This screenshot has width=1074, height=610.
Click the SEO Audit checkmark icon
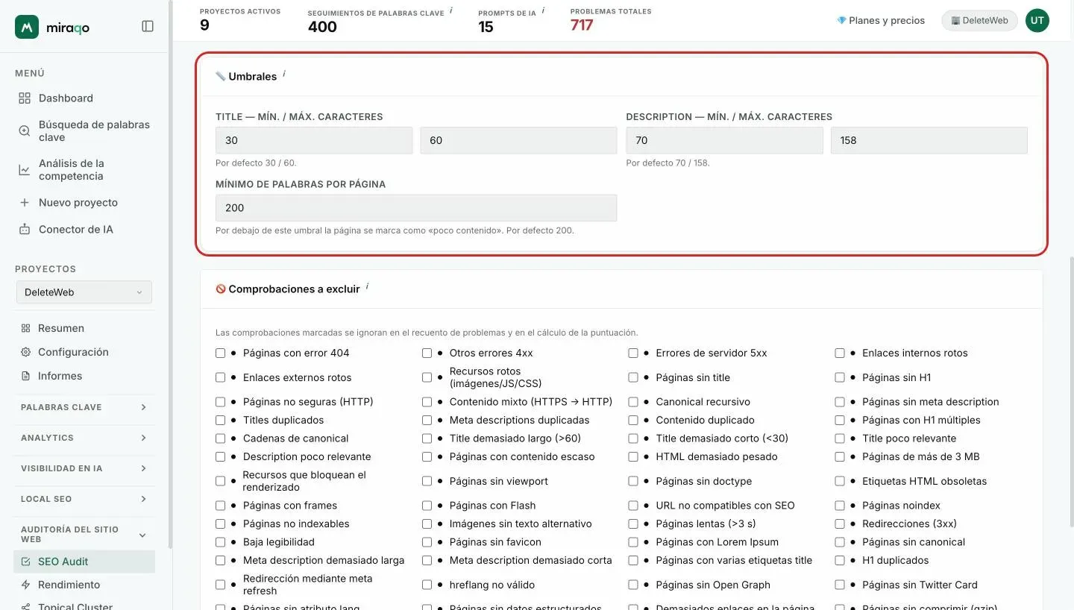point(26,562)
